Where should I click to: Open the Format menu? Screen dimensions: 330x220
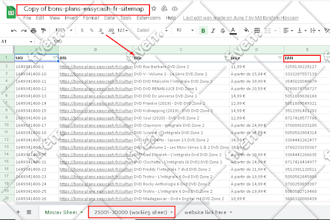tap(91, 18)
